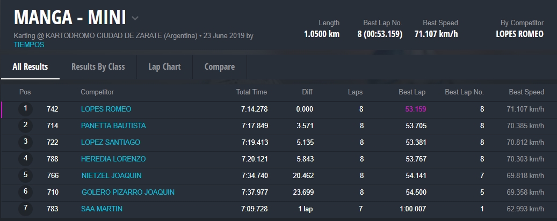The height and width of the screenshot is (221, 557).
Task: Click position 6 circle badge
Action: coord(25,192)
